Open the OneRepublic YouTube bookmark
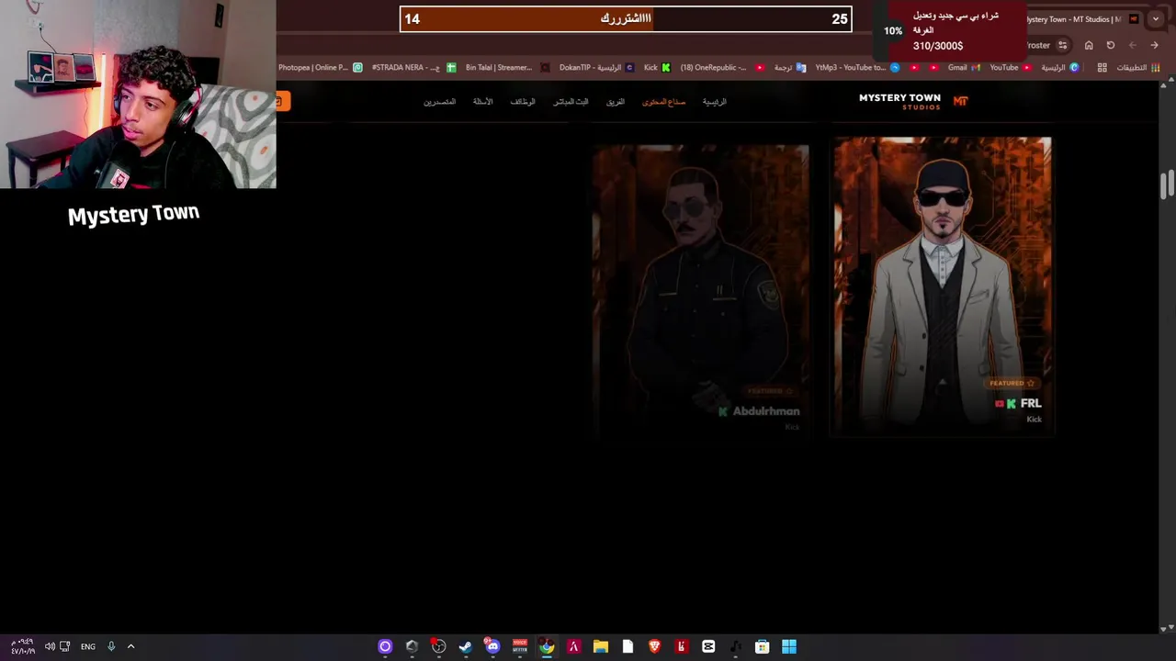The height and width of the screenshot is (661, 1176). tap(722, 67)
